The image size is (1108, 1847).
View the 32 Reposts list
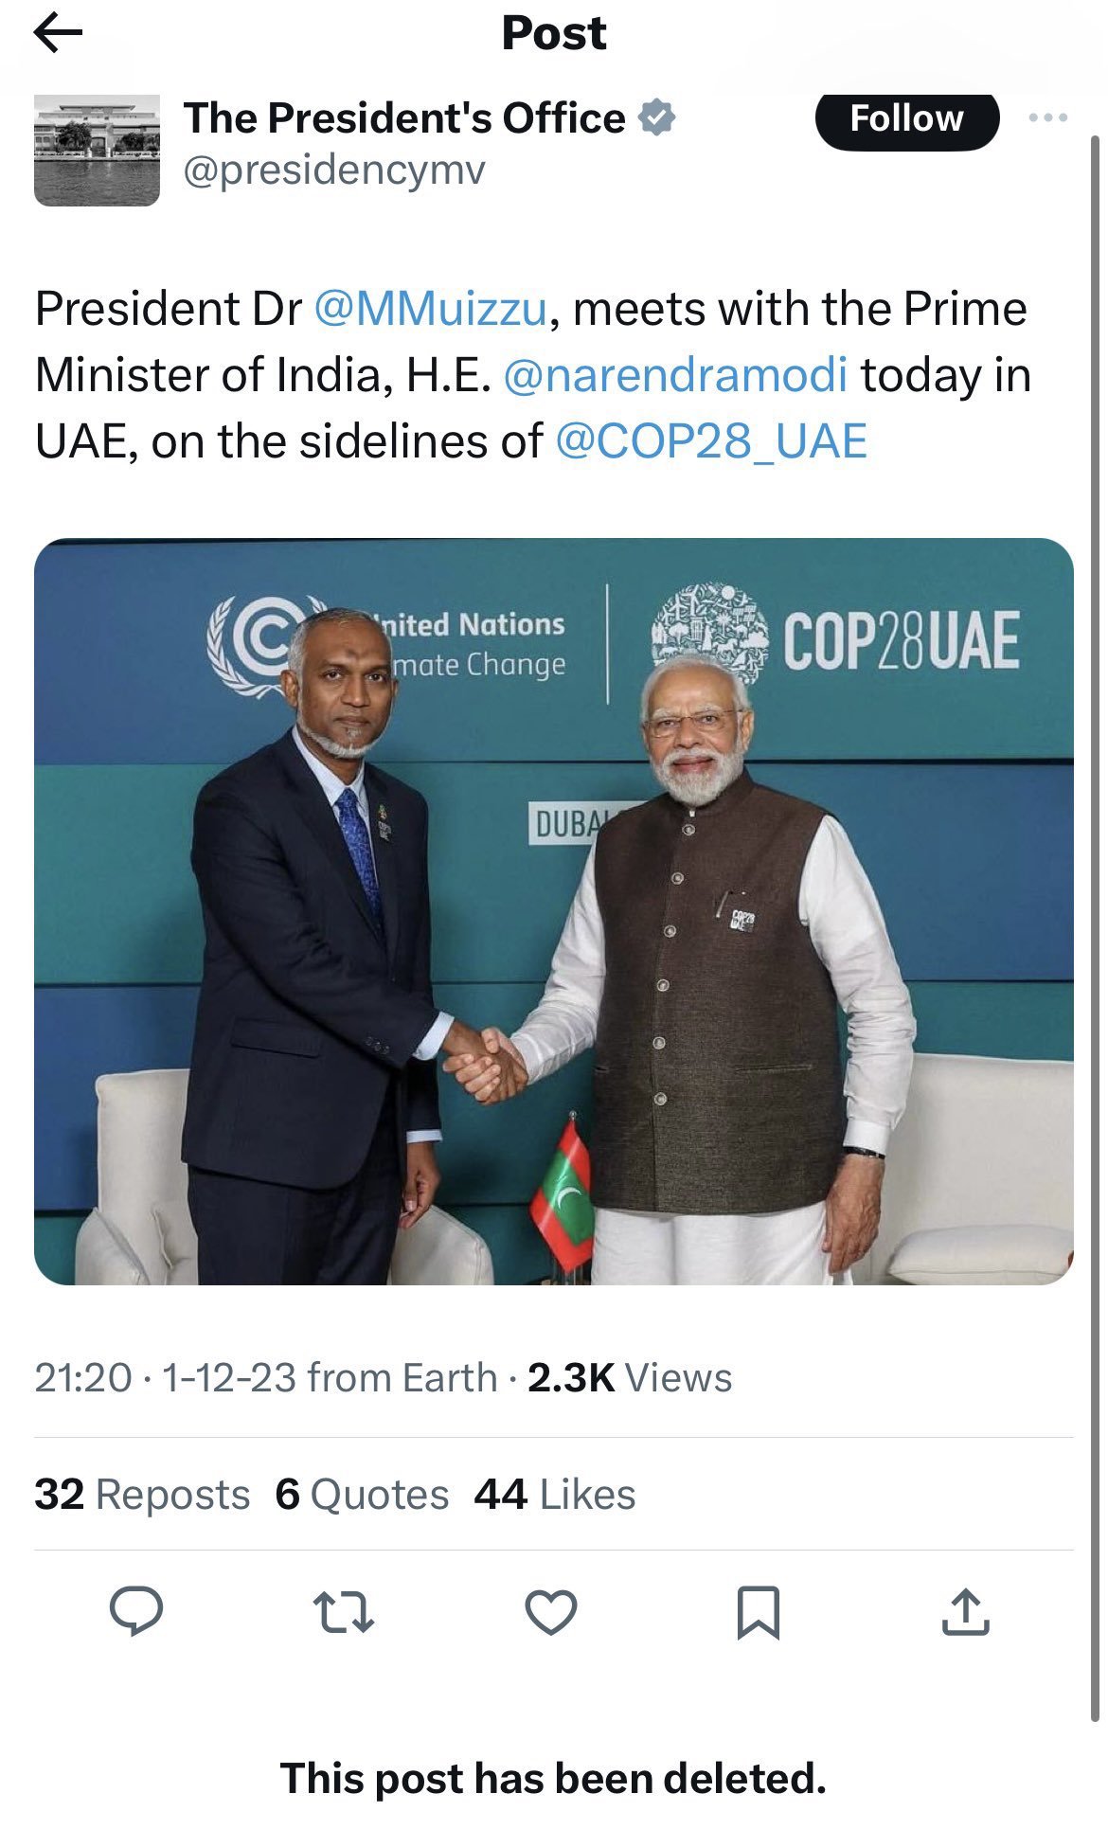coord(142,1495)
